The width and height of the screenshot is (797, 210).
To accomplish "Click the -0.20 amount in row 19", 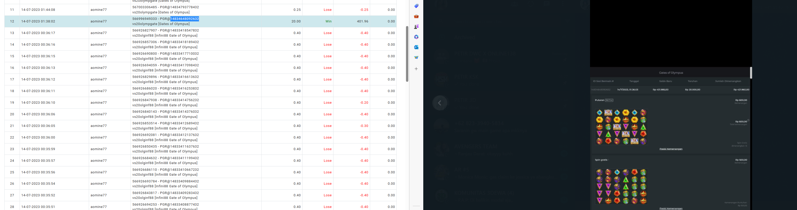I will 364,103.
